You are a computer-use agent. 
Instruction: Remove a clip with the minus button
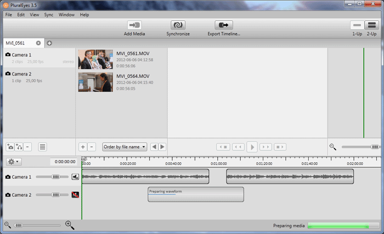tap(92, 147)
